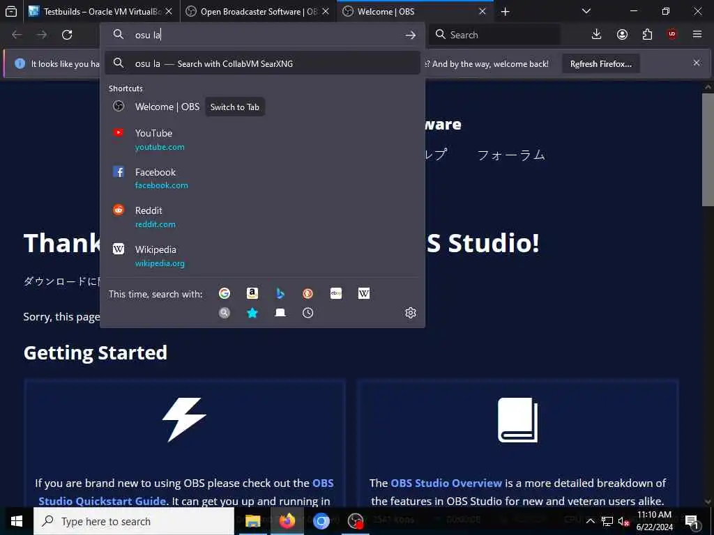The image size is (714, 535).
Task: Select the YouTube shortcut
Action: pyautogui.click(x=262, y=139)
